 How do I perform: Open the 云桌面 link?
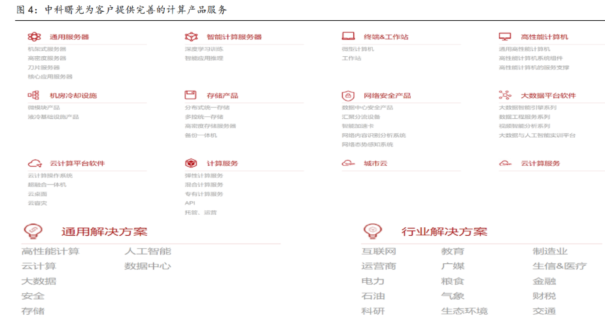pyautogui.click(x=37, y=194)
